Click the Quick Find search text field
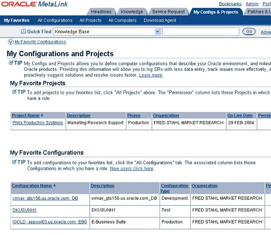The width and height of the screenshot is (271, 235). point(201,32)
